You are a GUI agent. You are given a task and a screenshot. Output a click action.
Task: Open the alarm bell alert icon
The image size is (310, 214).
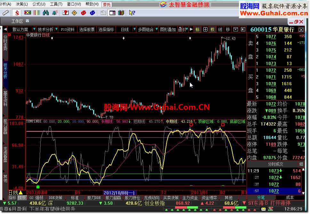click(55, 13)
